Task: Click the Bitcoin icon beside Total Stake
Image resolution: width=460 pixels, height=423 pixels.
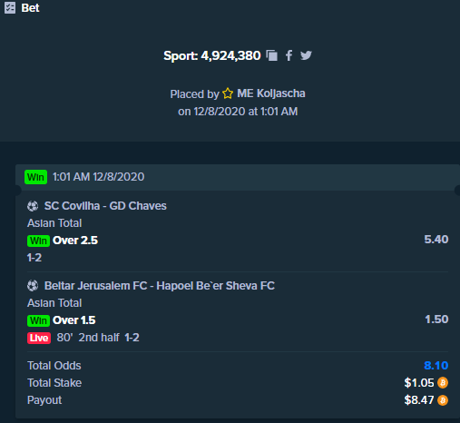Action: click(443, 383)
